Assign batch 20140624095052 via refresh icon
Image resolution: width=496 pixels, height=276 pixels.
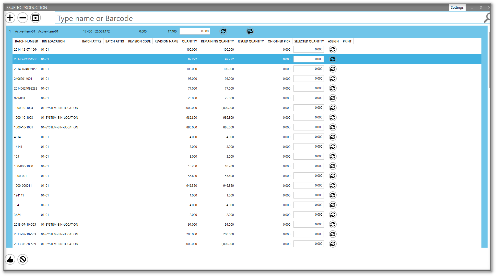333,69
